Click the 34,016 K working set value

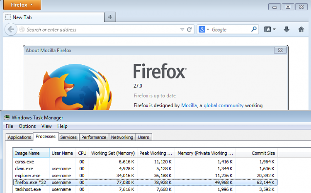pos(125,176)
